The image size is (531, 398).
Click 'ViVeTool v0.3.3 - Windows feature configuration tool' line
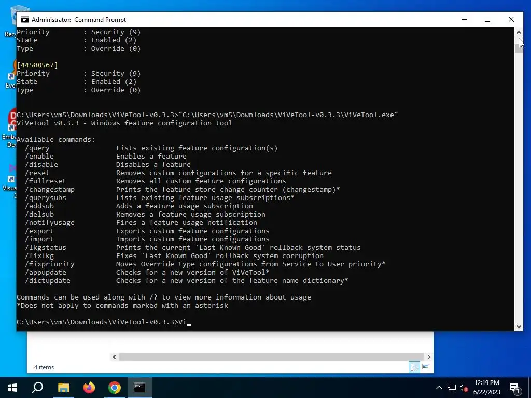click(x=124, y=123)
